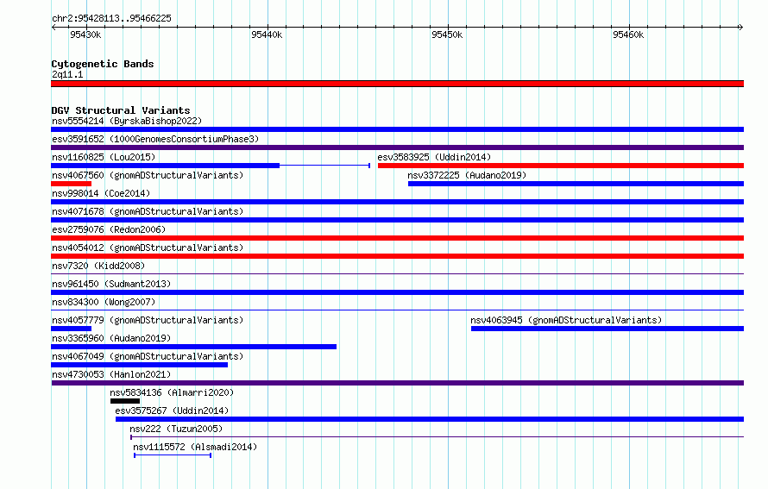Select the black bar of nsv5834136
Viewport: 768px width, 489px height.
[125, 401]
